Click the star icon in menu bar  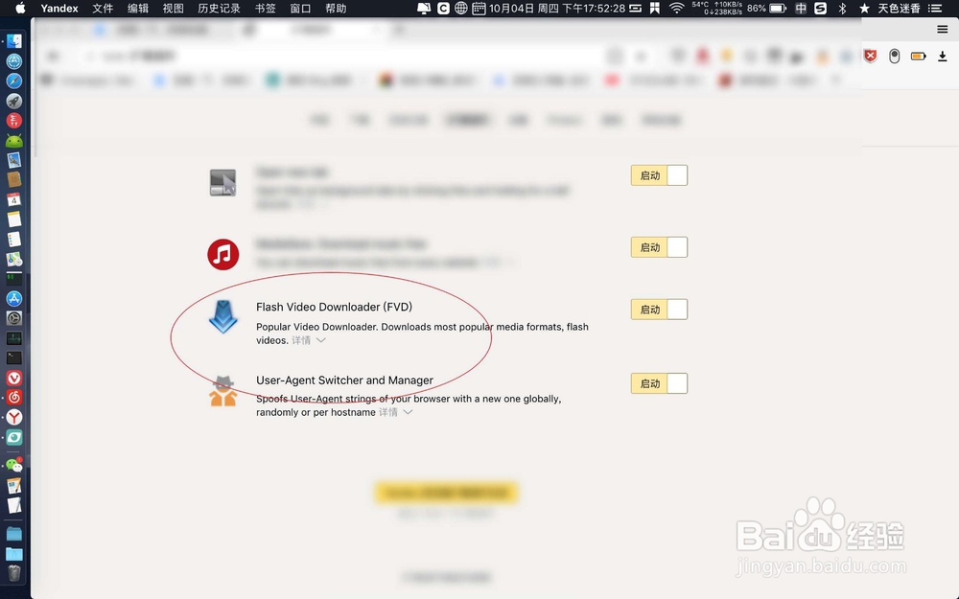(x=864, y=8)
